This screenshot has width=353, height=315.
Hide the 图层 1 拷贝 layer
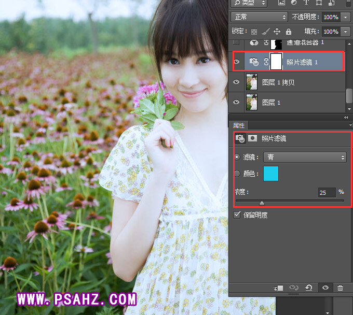(237, 82)
